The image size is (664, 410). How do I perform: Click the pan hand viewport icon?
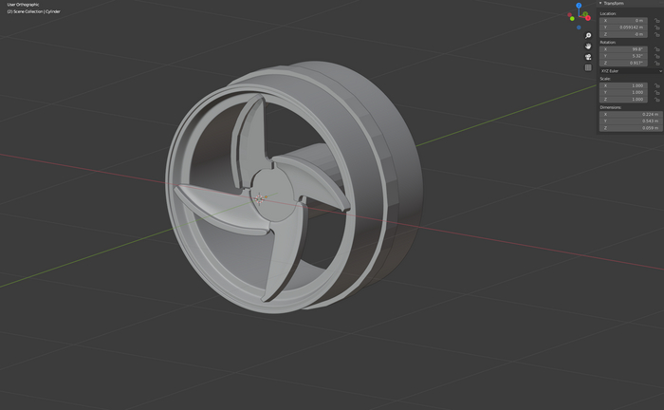point(588,47)
